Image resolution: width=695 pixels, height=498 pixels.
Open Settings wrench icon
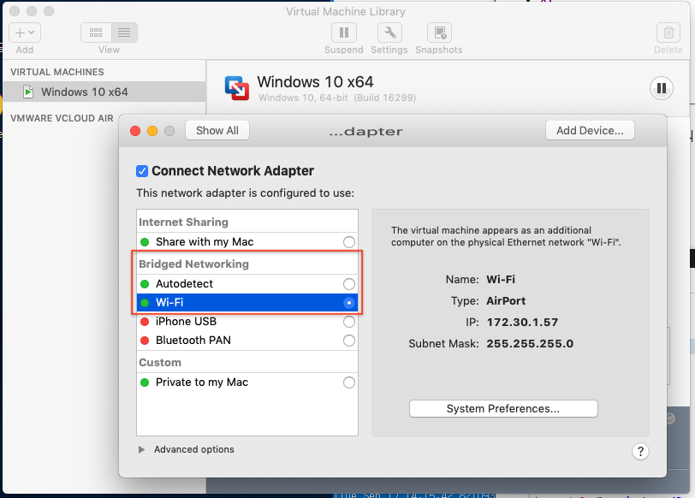pos(389,33)
